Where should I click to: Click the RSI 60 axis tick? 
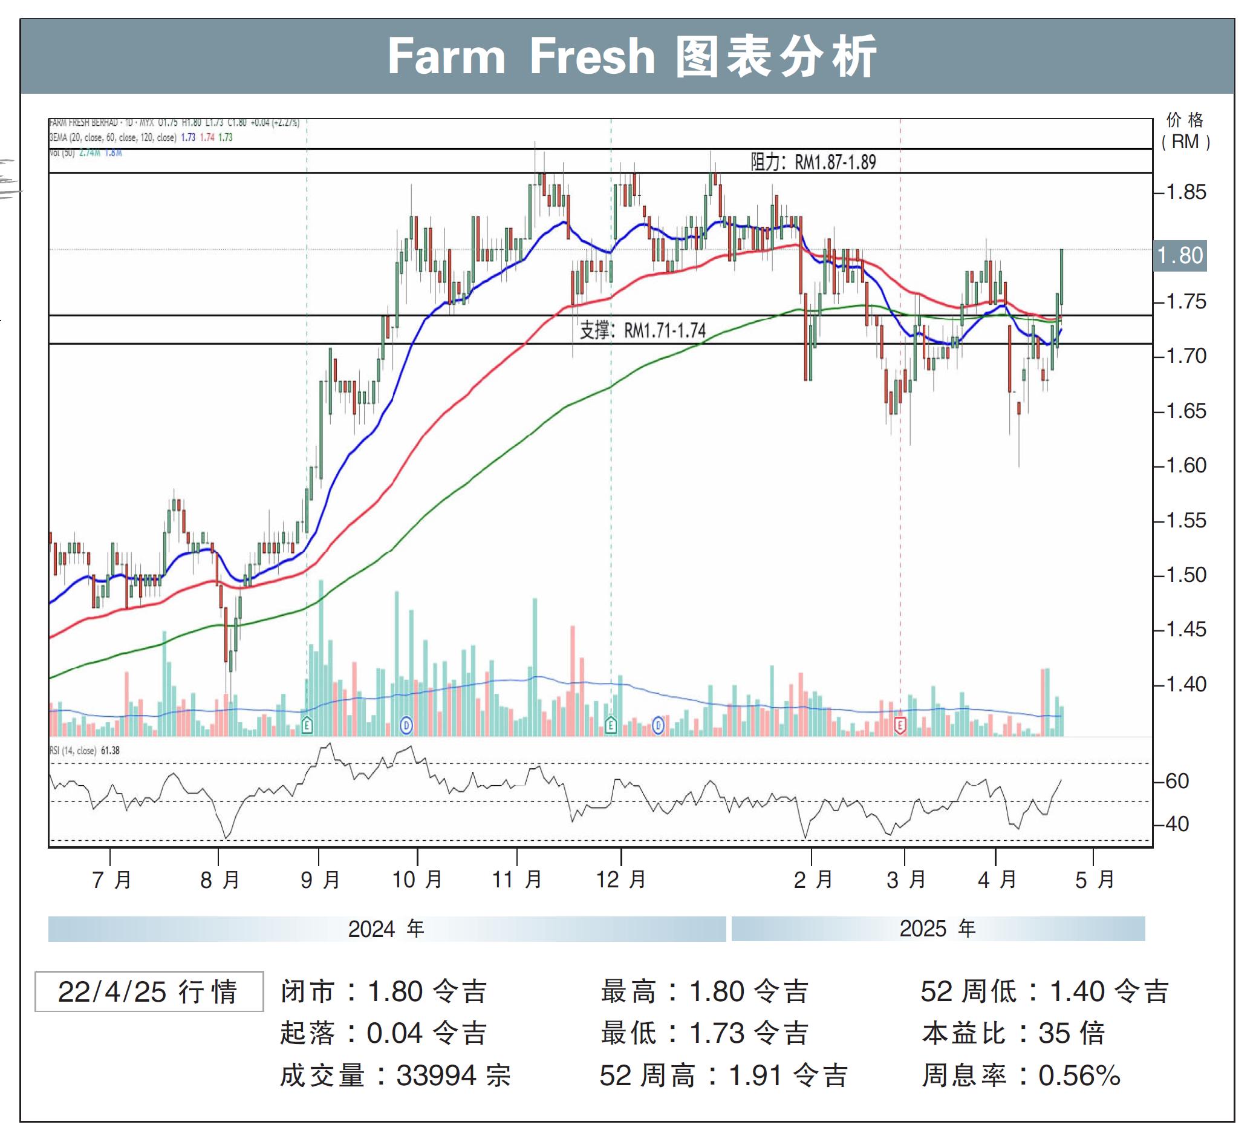coord(1177,782)
